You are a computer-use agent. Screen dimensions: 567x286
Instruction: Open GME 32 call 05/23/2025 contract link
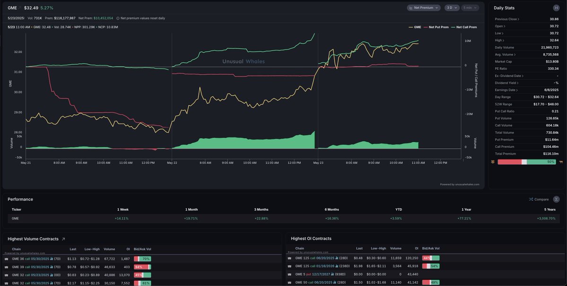tap(30, 275)
